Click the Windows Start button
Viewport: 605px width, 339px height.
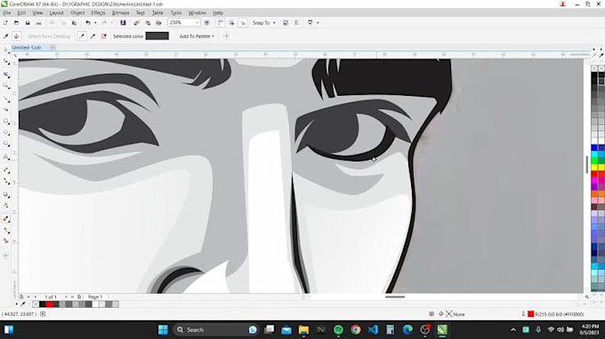tap(163, 330)
